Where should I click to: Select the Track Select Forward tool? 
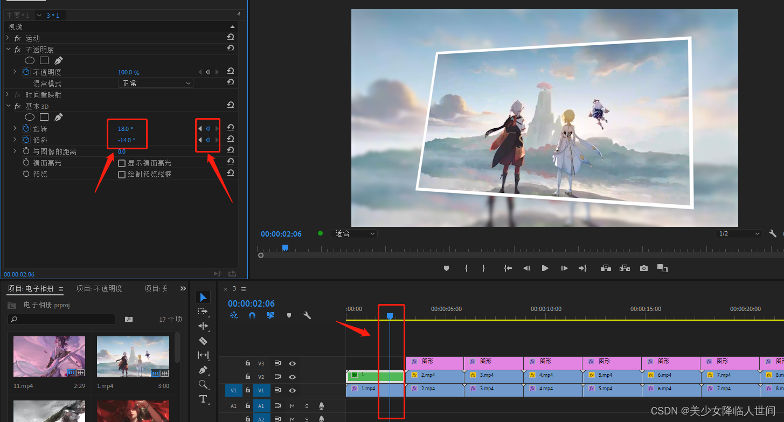pos(203,312)
